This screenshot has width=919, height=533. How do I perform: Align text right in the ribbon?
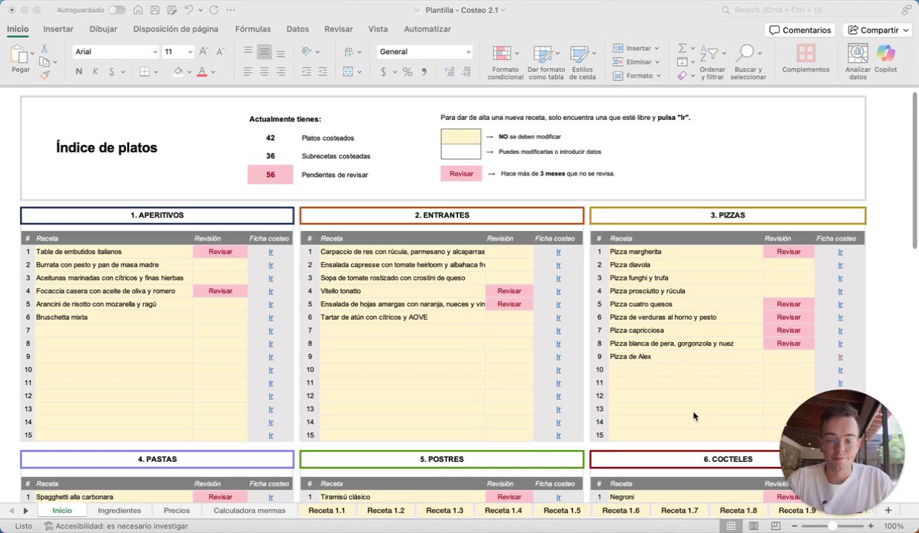coord(281,72)
